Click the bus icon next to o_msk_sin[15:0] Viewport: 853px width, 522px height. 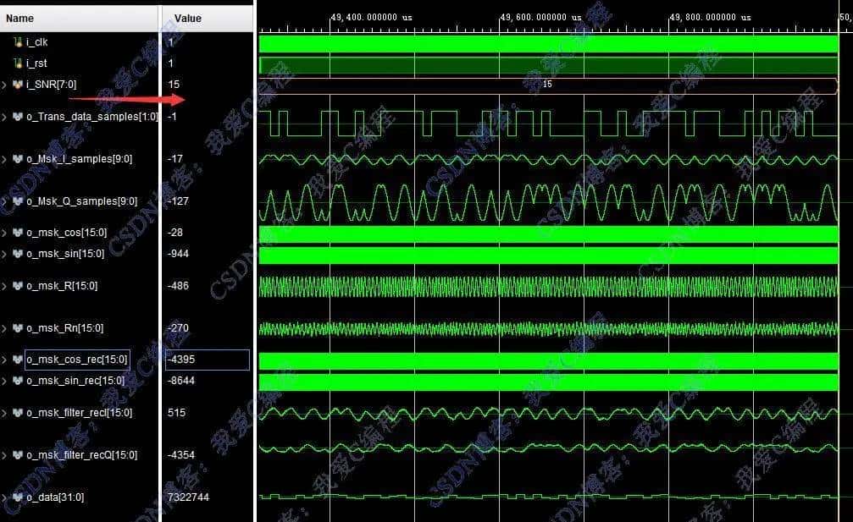pyautogui.click(x=19, y=253)
